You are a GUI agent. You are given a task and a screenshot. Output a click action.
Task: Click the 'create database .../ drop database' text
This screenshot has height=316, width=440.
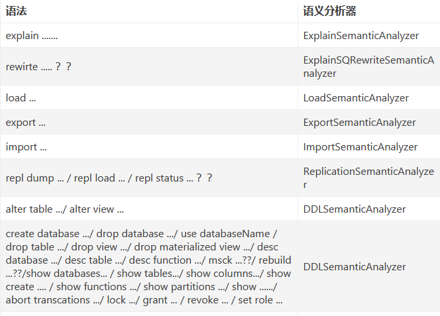pos(84,234)
